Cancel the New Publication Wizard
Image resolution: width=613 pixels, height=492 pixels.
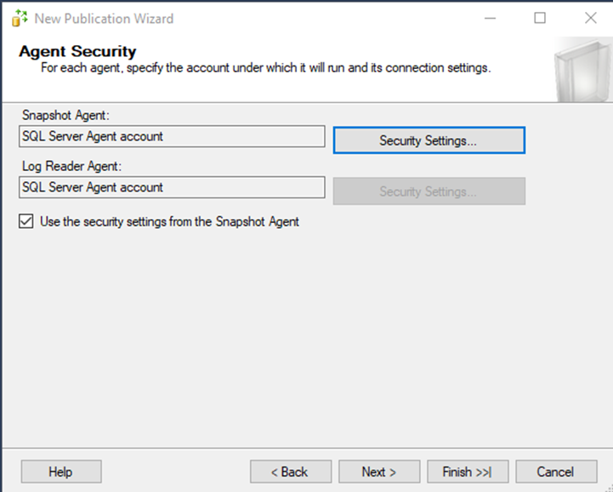(556, 472)
